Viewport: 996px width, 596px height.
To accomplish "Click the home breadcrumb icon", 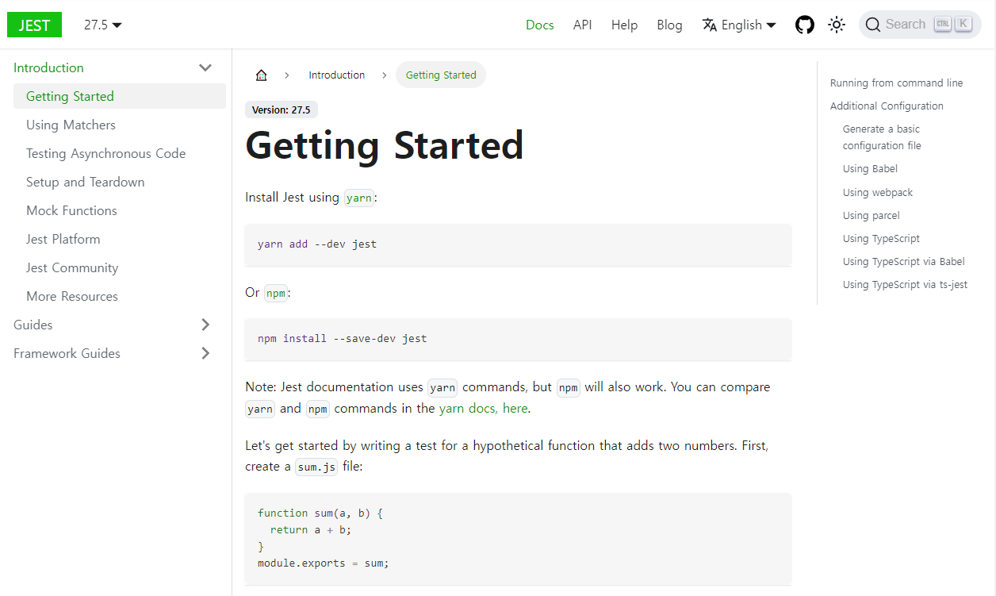I will tap(262, 75).
